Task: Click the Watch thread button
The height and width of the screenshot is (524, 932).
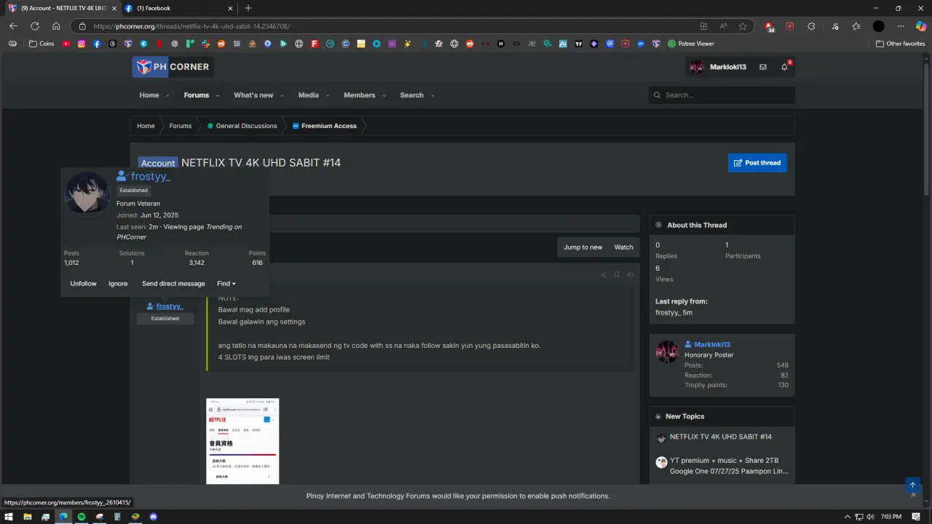Action: point(624,247)
